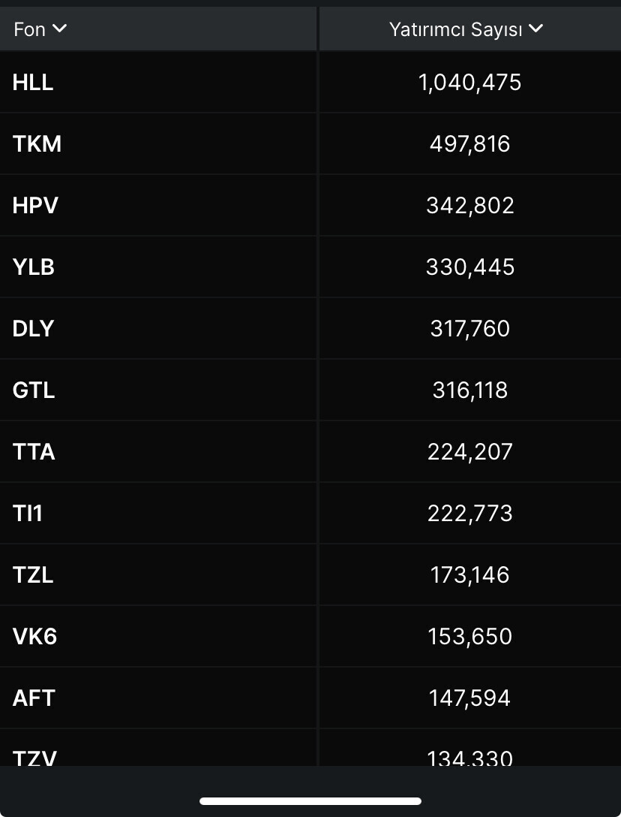Tap the TZL fund code

click(x=33, y=575)
